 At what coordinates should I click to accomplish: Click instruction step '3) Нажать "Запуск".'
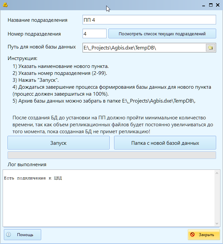click(36, 80)
